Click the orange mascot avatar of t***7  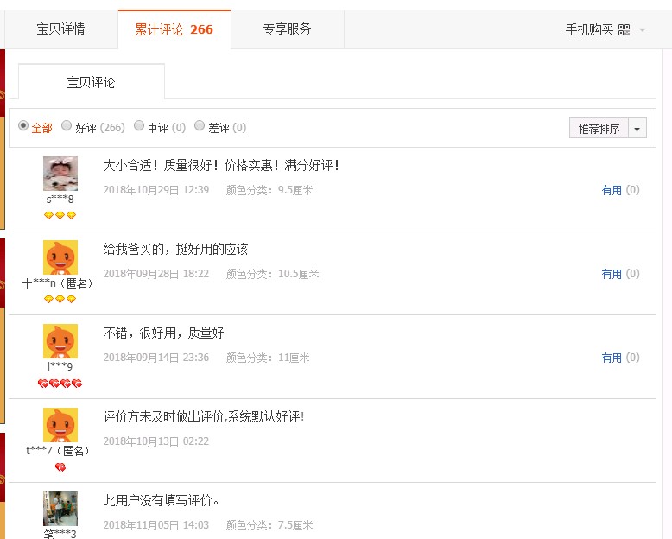click(x=60, y=425)
